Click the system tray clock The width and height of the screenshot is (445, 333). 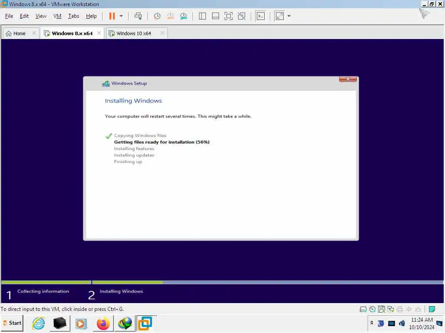(422, 323)
